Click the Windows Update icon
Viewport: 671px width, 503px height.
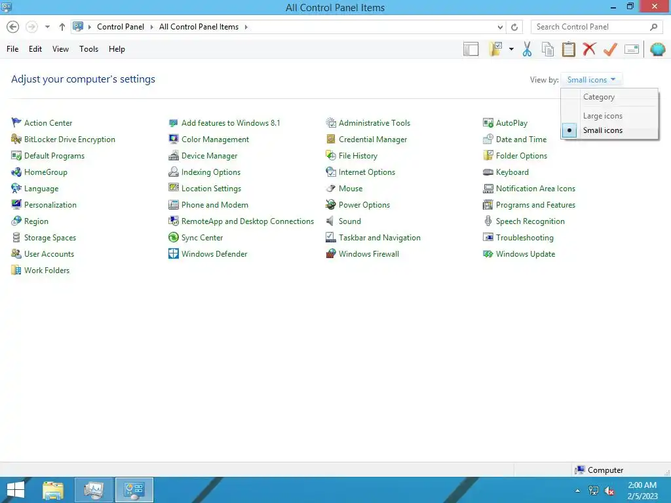point(488,253)
